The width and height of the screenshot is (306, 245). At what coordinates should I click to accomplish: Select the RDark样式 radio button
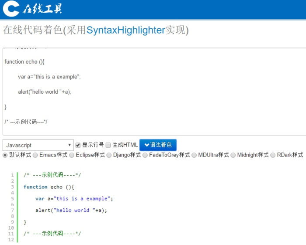pos(273,155)
